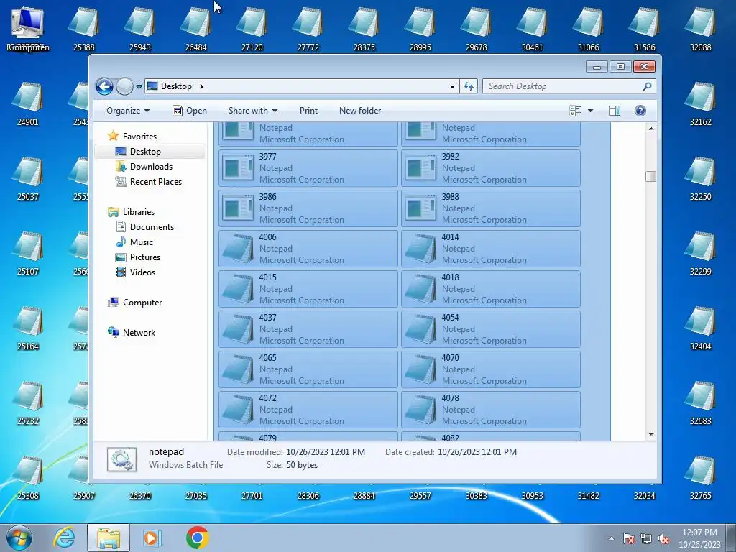The width and height of the screenshot is (736, 552).
Task: Click the search magnifier icon
Action: click(647, 86)
